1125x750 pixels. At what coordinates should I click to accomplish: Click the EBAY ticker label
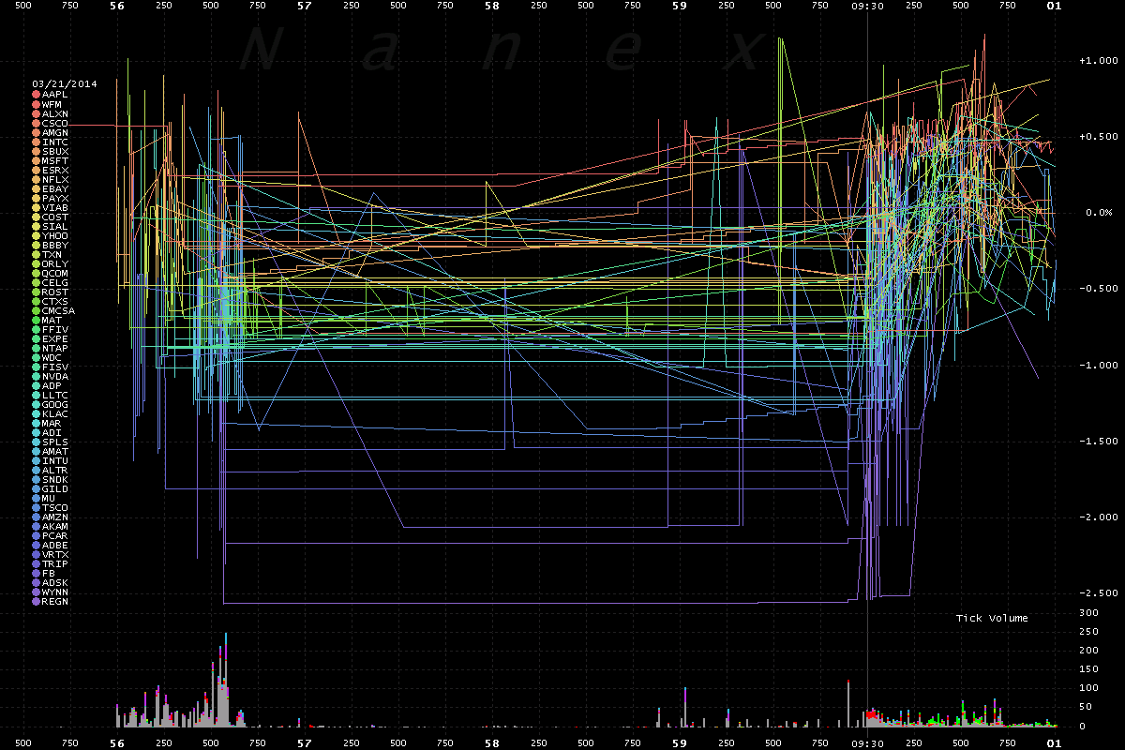click(x=55, y=188)
